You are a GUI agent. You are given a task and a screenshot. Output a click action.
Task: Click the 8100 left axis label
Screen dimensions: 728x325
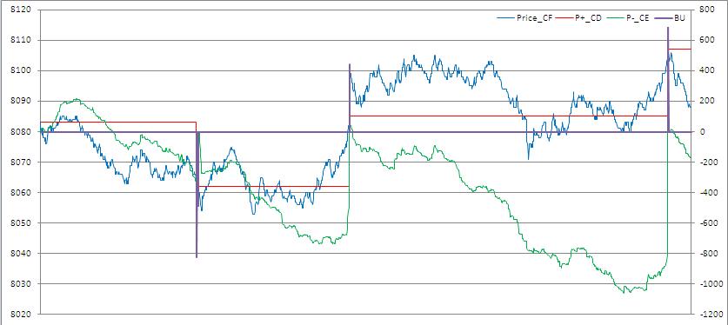(x=20, y=71)
